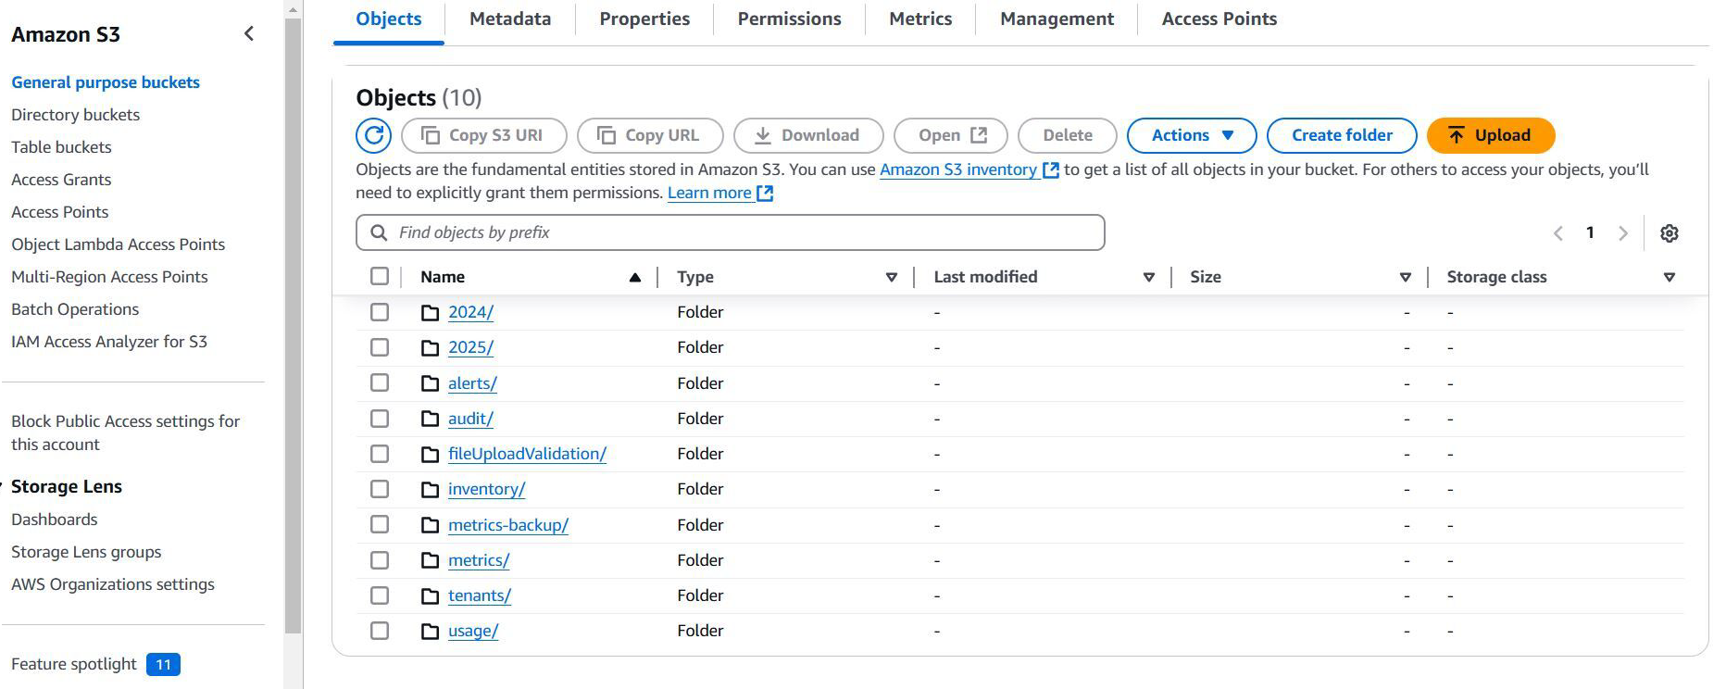This screenshot has width=1726, height=689.
Task: Open General purpose buckets in sidebar
Action: point(106,82)
